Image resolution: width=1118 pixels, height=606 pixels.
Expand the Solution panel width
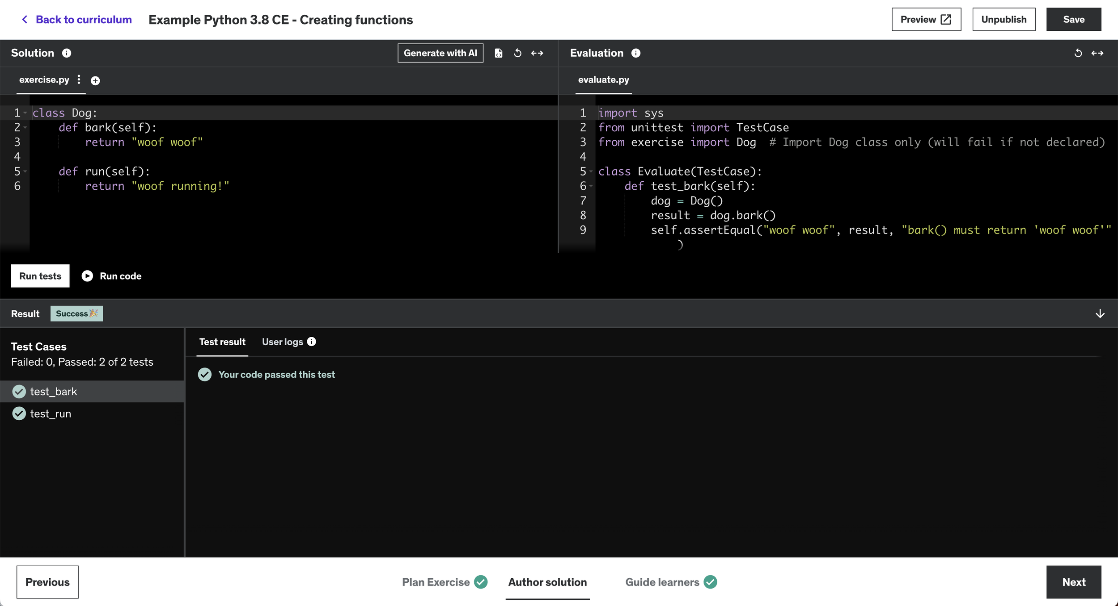coord(537,53)
